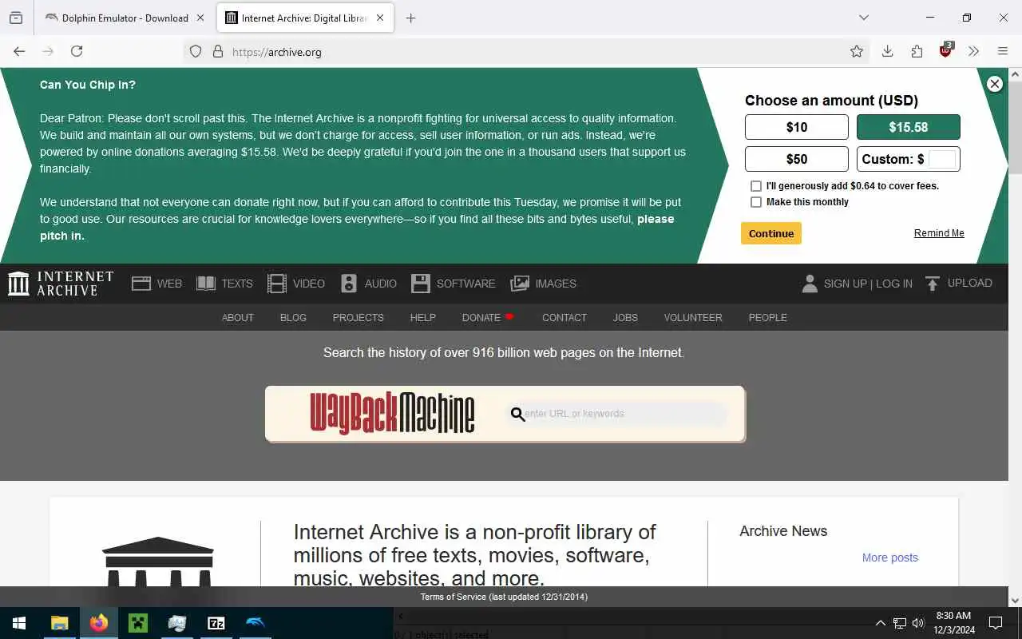Click the tracking protection shield icon

196,51
